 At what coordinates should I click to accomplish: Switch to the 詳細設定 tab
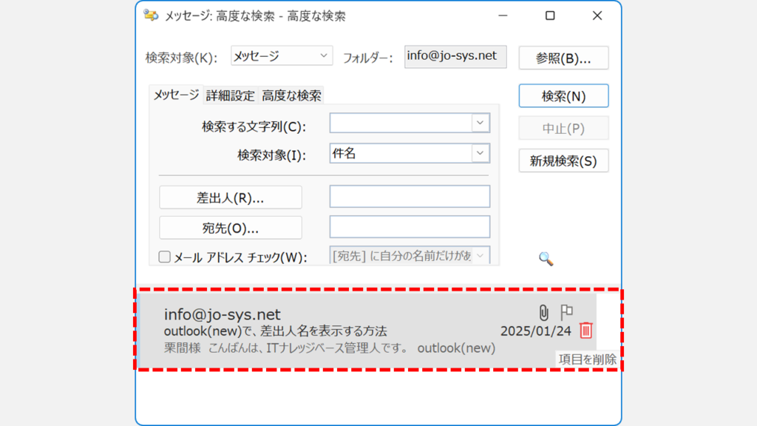pyautogui.click(x=231, y=95)
